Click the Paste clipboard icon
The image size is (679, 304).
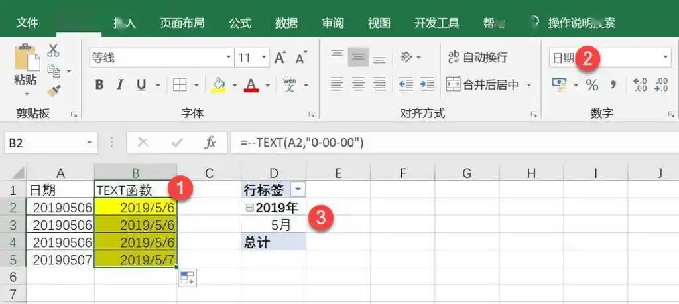(x=27, y=57)
